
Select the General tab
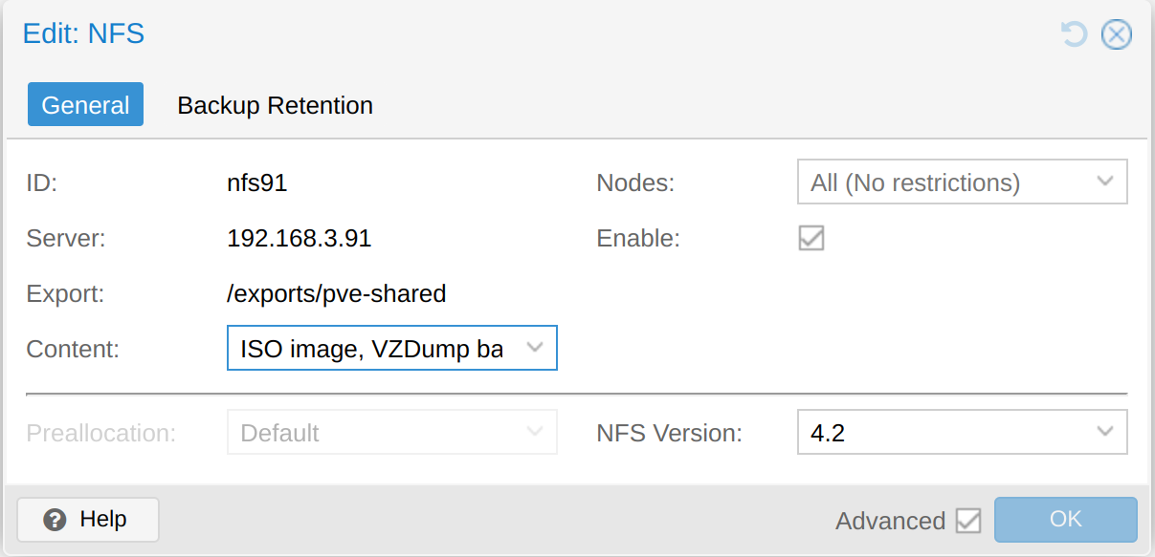[x=85, y=105]
